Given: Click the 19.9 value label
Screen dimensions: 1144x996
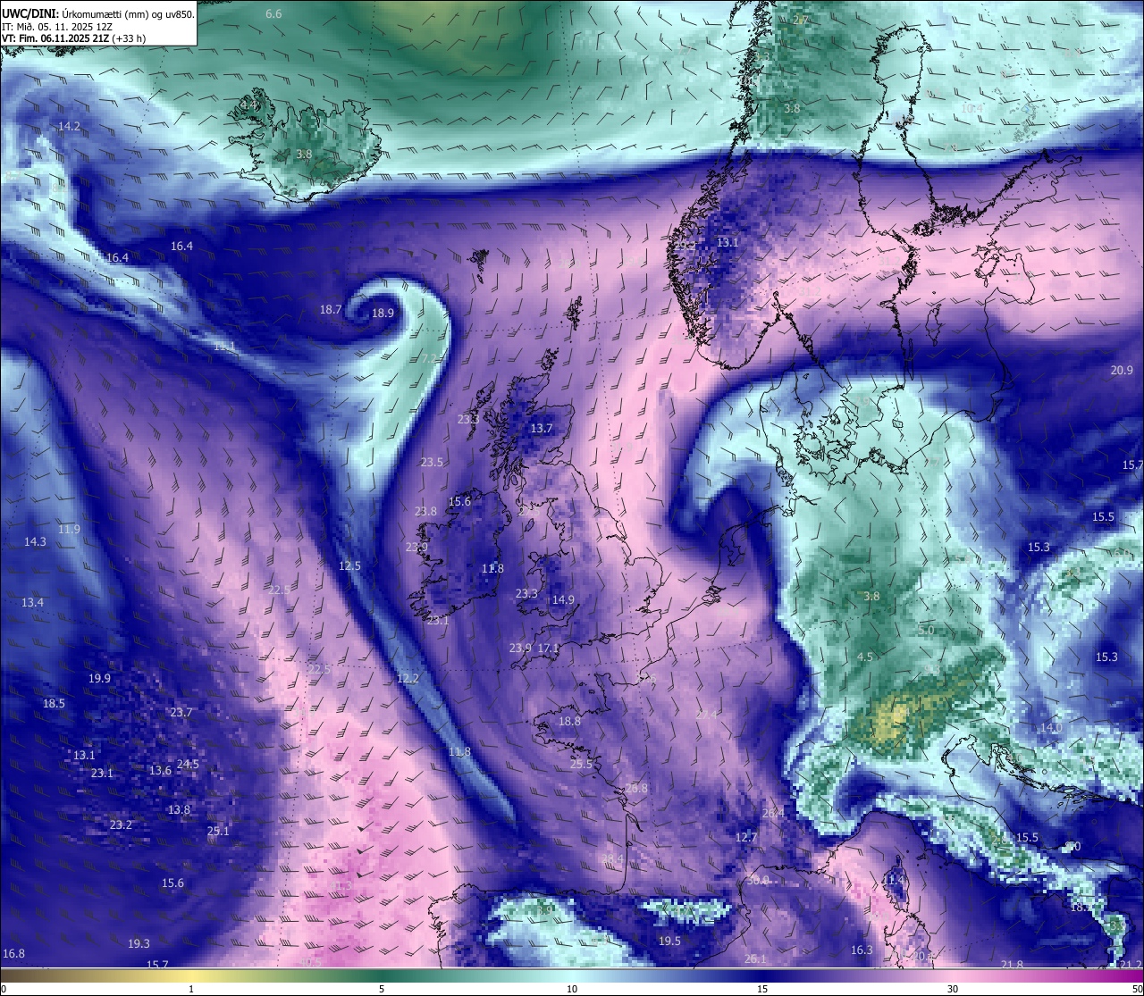Looking at the screenshot, I should tap(99, 678).
